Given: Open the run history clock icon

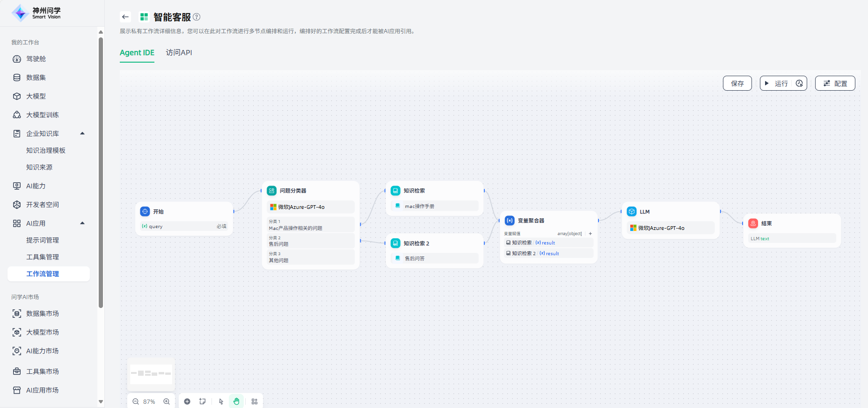Looking at the screenshot, I should pyautogui.click(x=799, y=83).
